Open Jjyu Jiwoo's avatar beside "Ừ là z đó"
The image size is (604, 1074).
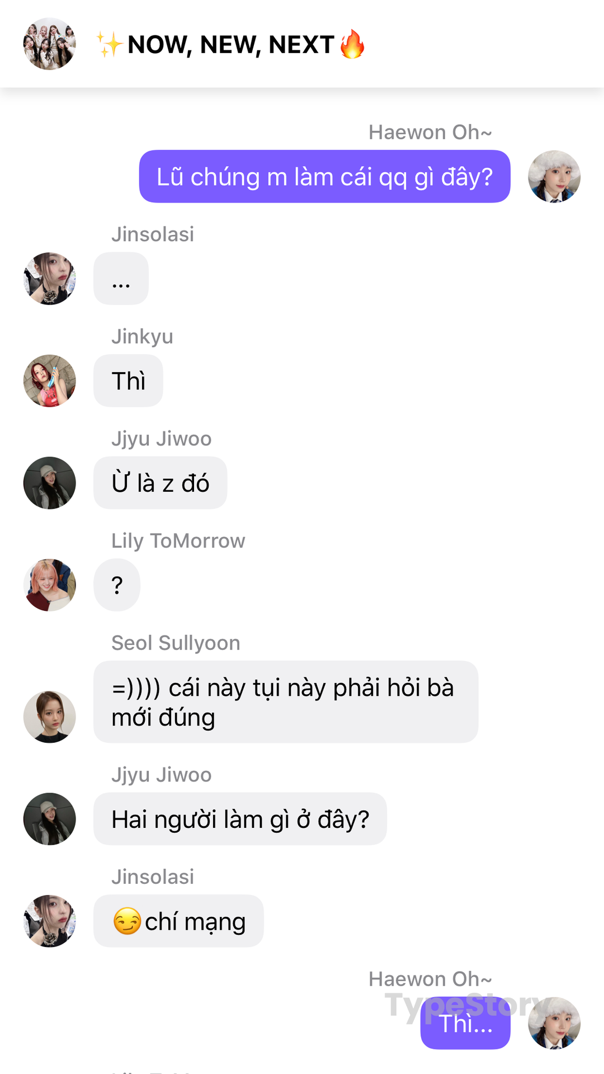click(49, 483)
